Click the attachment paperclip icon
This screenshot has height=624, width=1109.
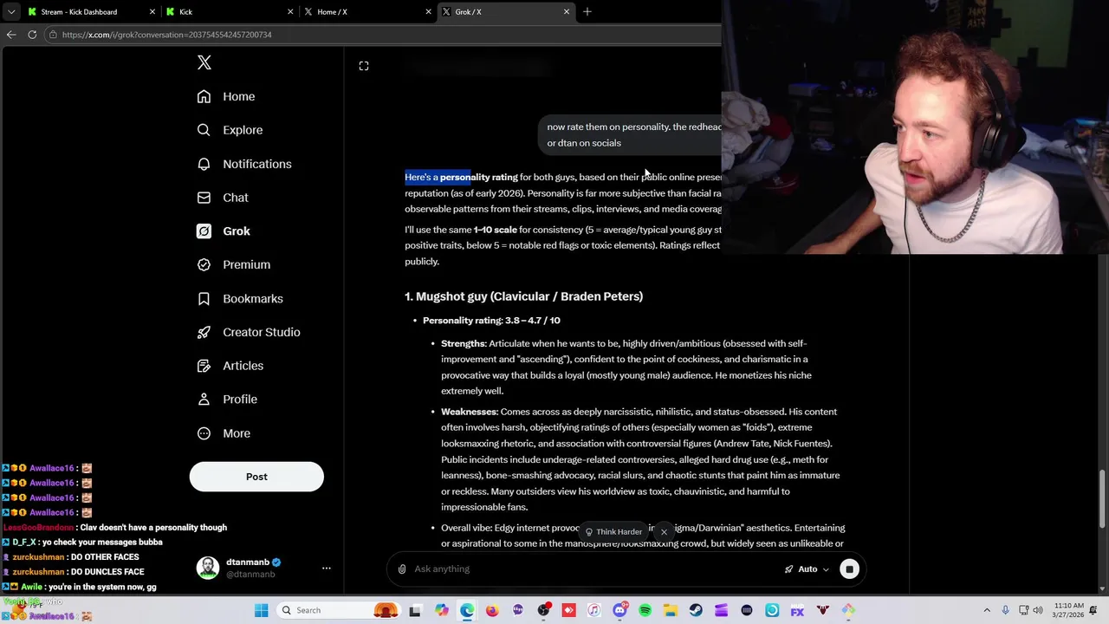click(402, 569)
